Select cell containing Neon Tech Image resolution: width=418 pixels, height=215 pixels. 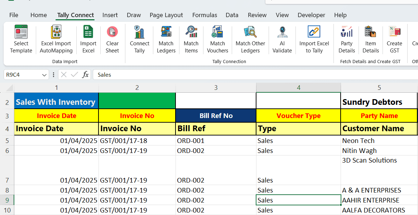[x=379, y=140]
